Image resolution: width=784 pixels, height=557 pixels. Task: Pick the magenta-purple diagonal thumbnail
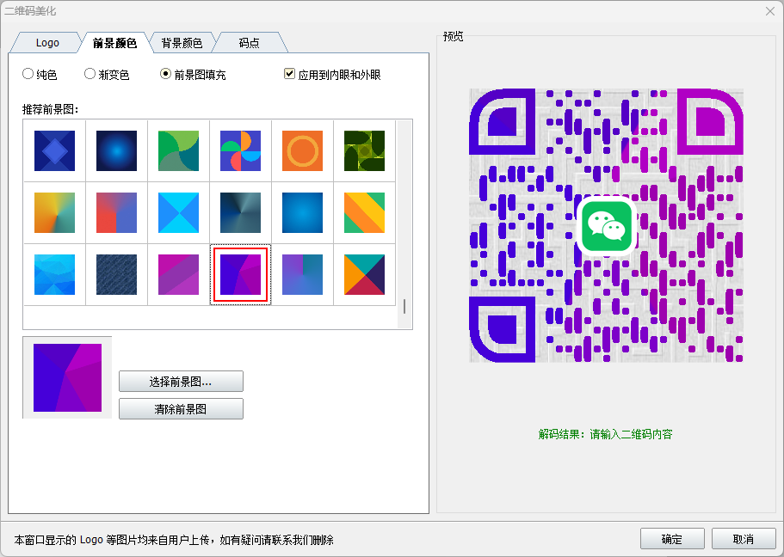(178, 275)
